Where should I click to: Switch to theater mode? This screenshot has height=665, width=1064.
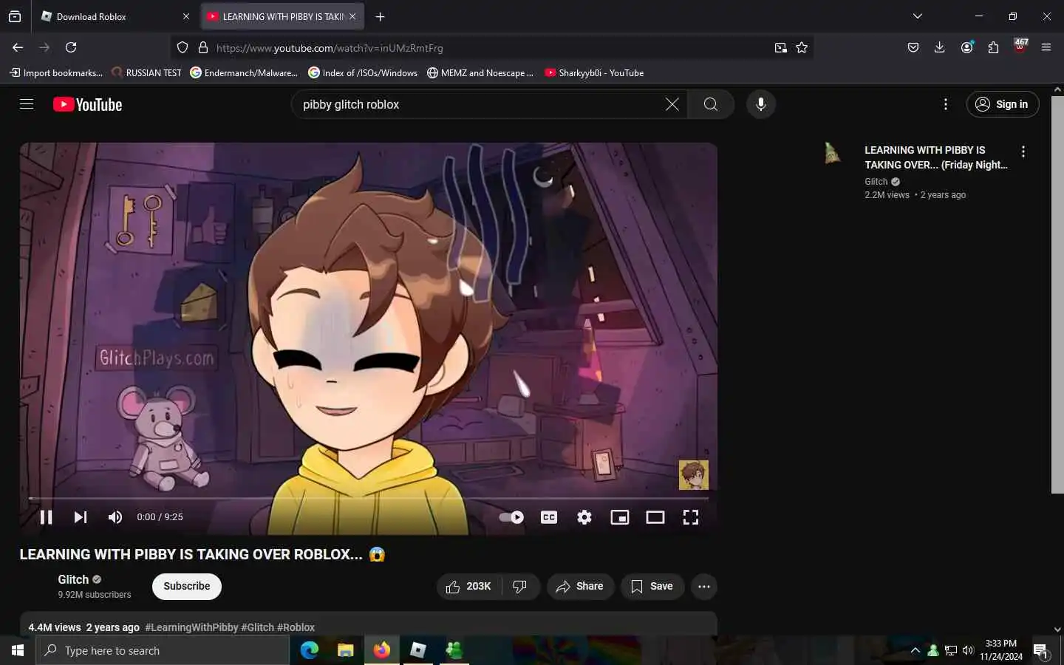point(655,517)
